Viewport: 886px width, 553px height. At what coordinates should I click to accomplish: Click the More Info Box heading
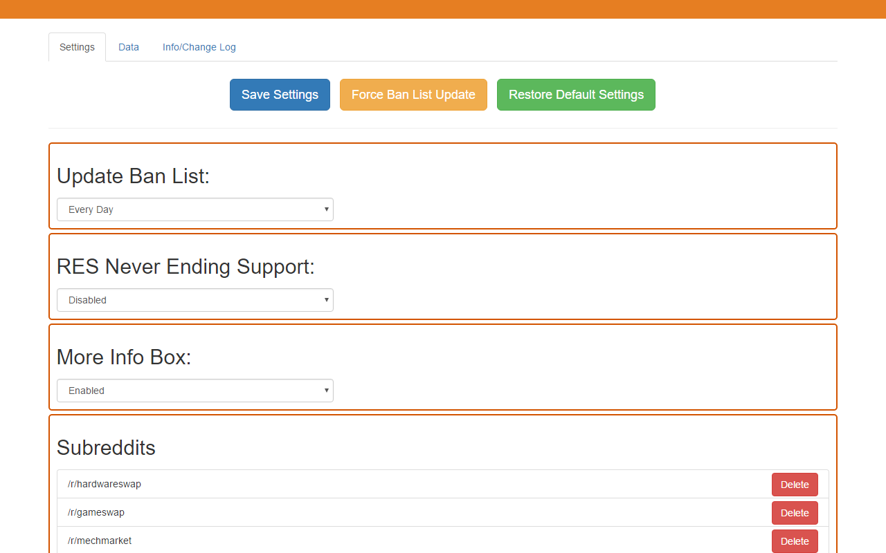pos(124,357)
